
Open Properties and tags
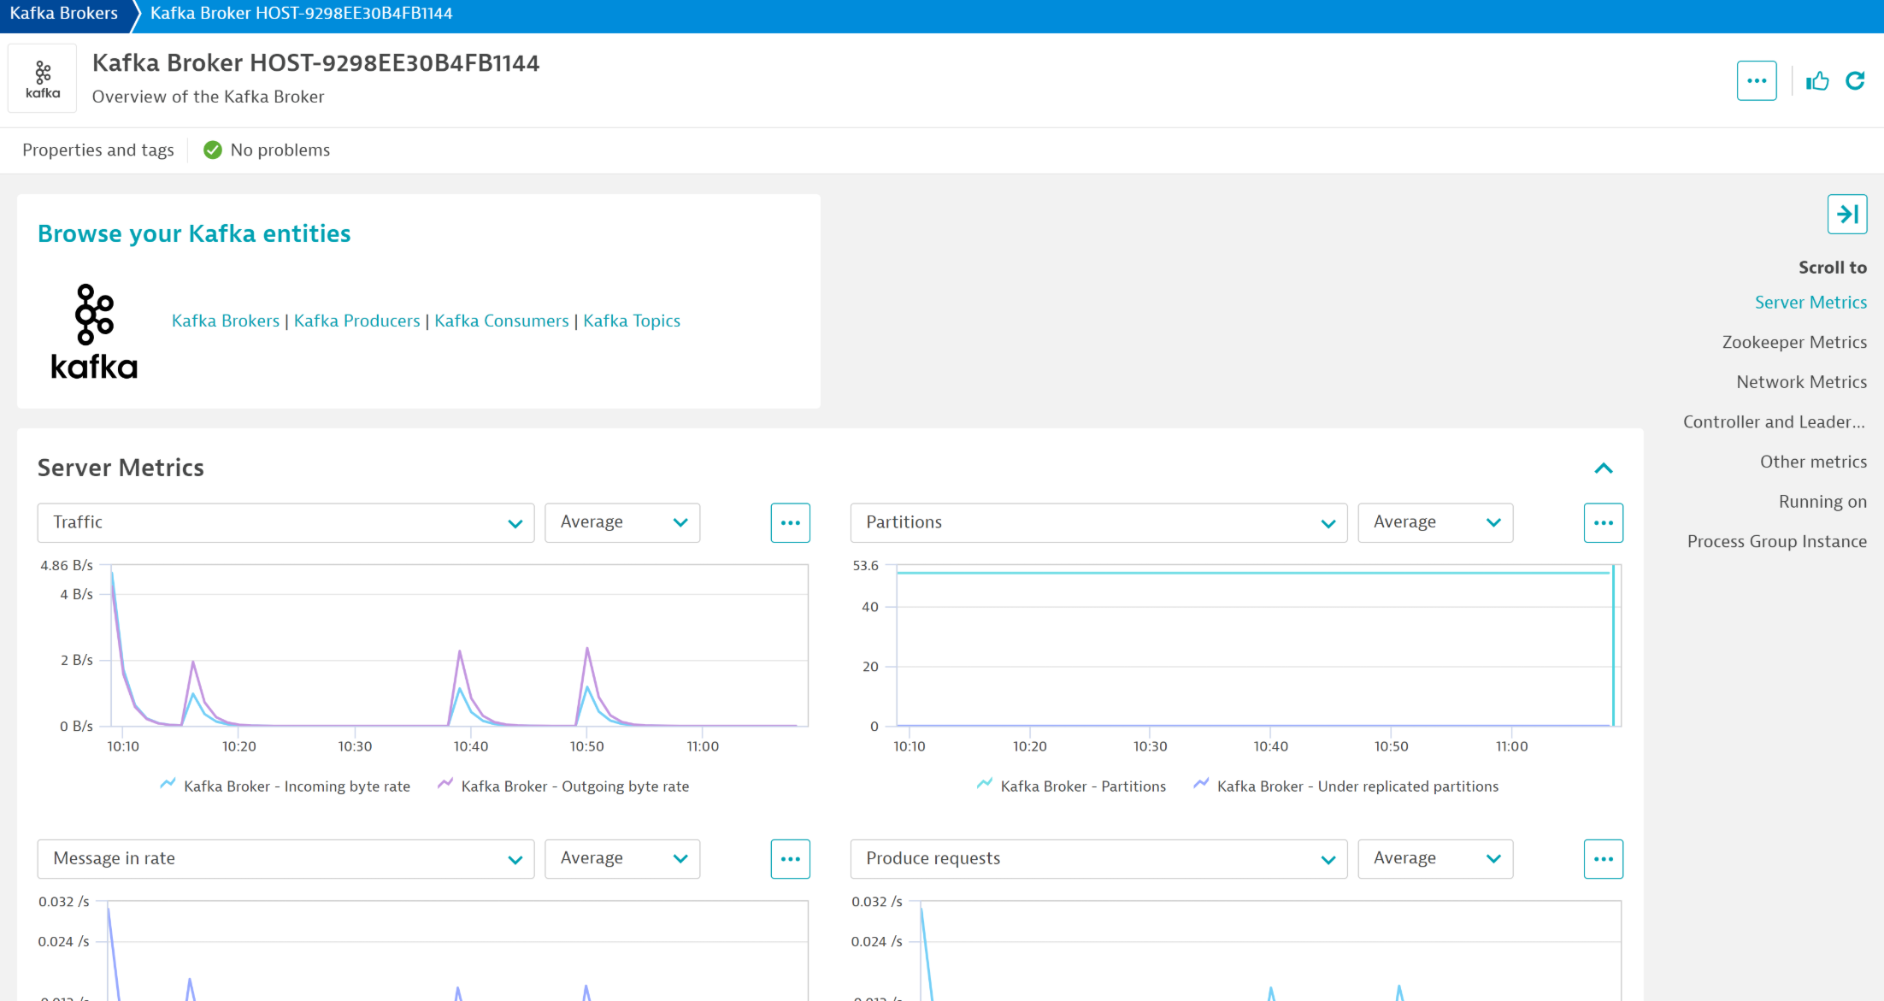click(x=98, y=150)
